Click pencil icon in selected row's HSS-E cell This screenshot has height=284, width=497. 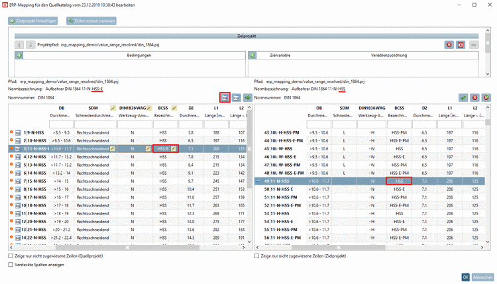tap(174, 150)
